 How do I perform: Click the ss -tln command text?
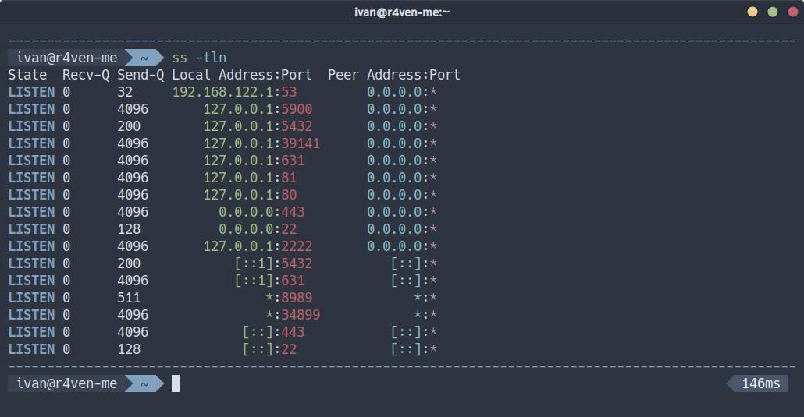199,58
